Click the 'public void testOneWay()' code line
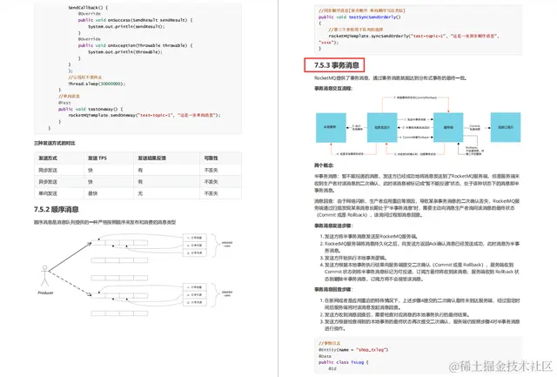 [91, 109]
